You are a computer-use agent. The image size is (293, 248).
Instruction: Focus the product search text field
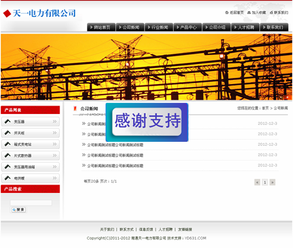tap(31, 203)
